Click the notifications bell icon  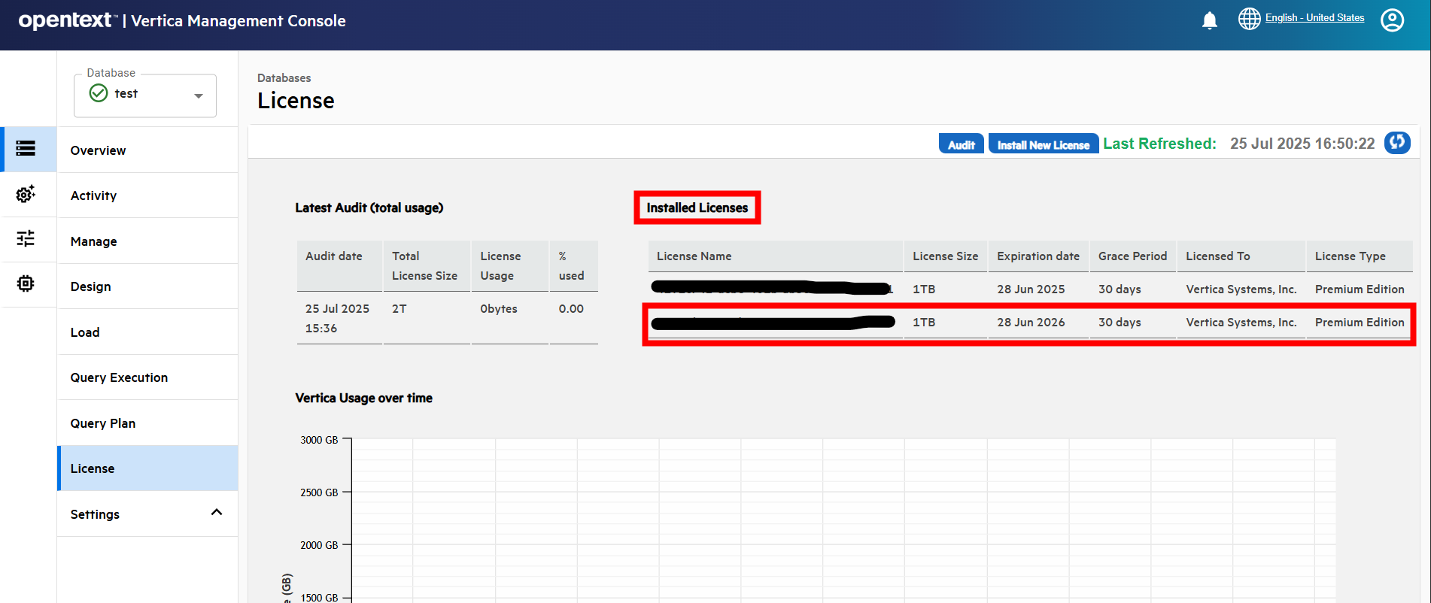tap(1209, 20)
